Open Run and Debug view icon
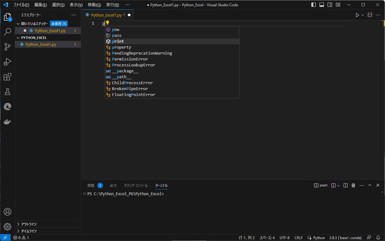The image size is (385, 241). 7,62
